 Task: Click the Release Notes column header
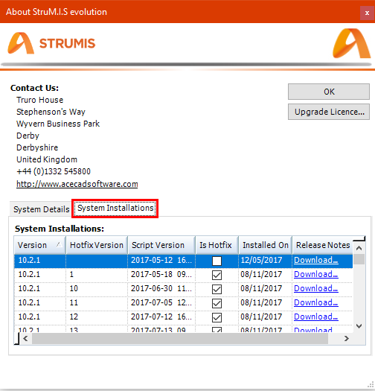pos(323,245)
